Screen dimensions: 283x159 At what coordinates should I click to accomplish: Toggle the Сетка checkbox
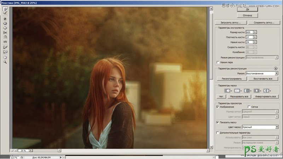point(249,106)
